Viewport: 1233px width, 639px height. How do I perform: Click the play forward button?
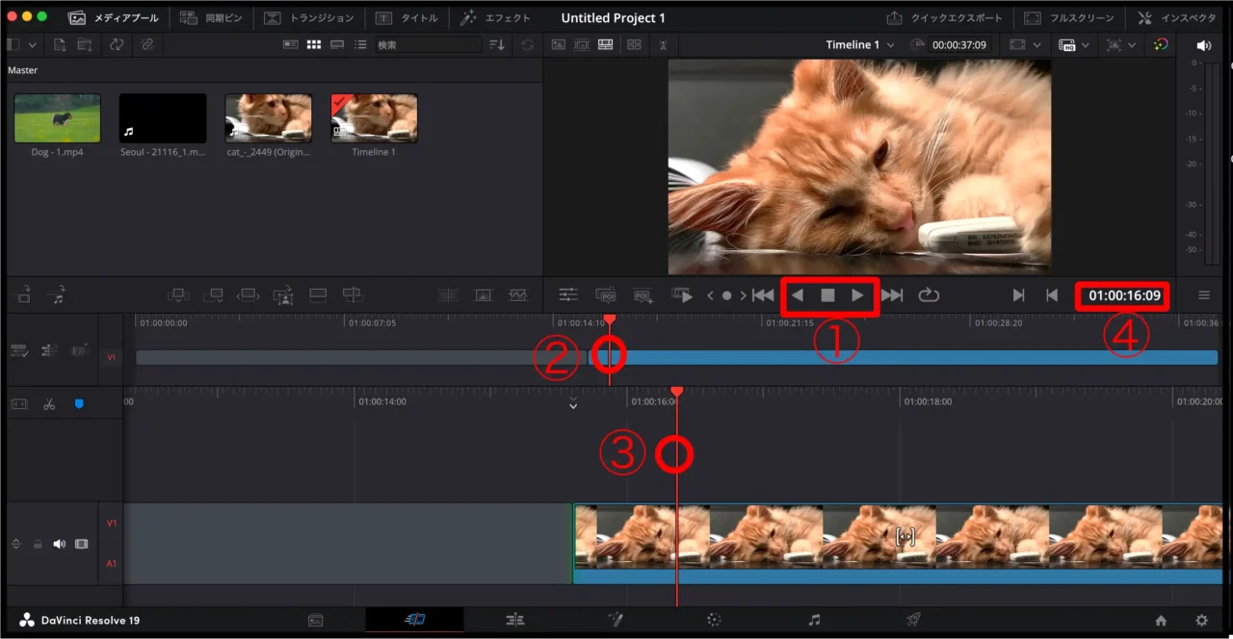pyautogui.click(x=856, y=295)
